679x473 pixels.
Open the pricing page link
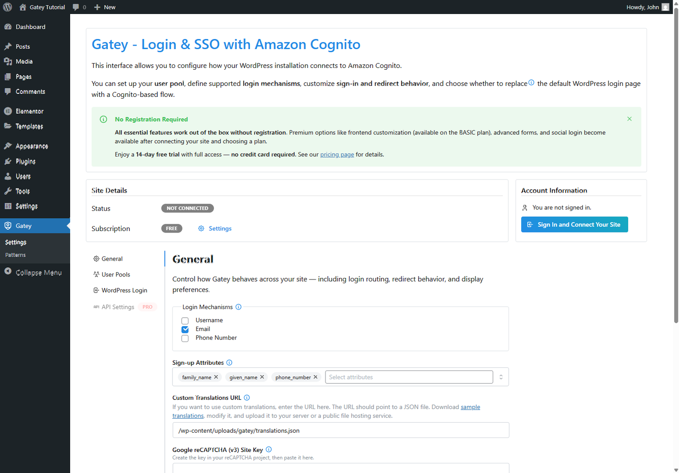click(337, 155)
